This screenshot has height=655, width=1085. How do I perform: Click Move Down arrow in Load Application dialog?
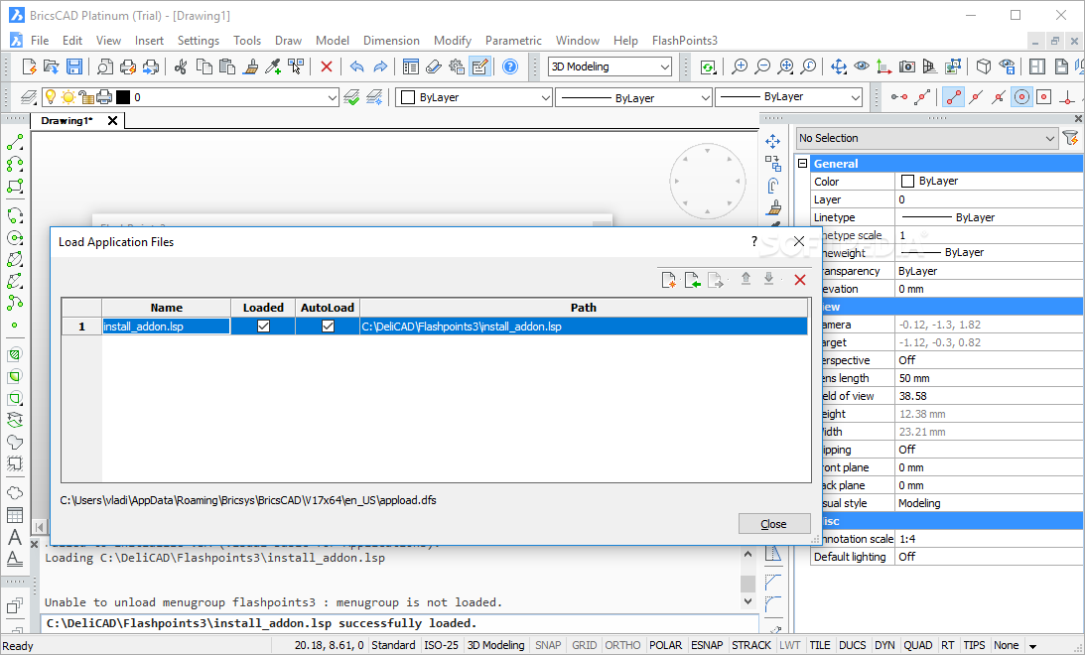[768, 279]
